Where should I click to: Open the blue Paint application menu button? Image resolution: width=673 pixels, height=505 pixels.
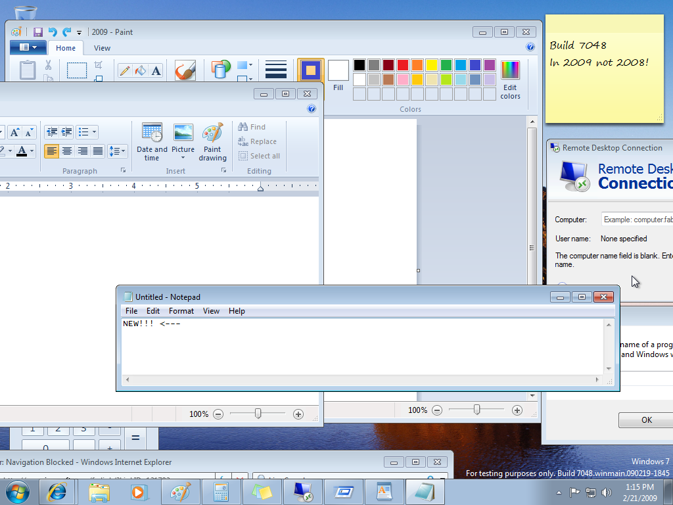(28, 47)
